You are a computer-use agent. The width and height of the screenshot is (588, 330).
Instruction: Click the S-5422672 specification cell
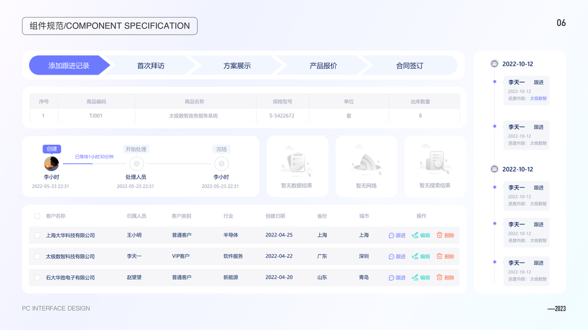282,116
